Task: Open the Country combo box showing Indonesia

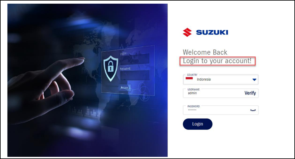Action: pos(221,79)
